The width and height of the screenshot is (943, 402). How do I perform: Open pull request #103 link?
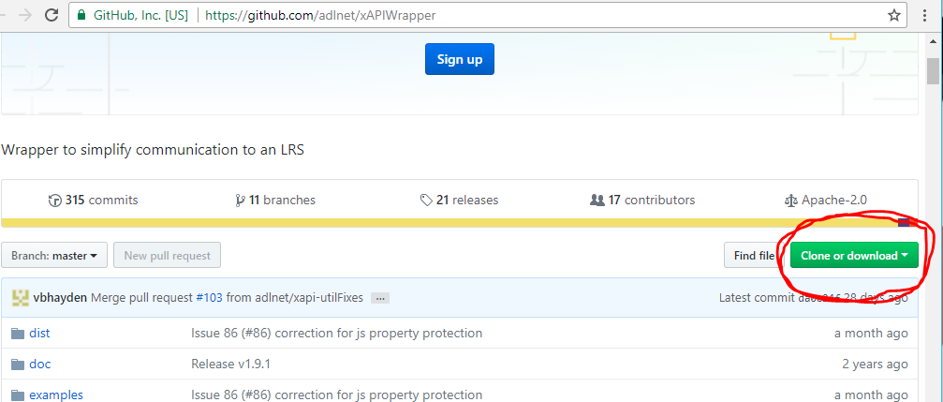(209, 297)
